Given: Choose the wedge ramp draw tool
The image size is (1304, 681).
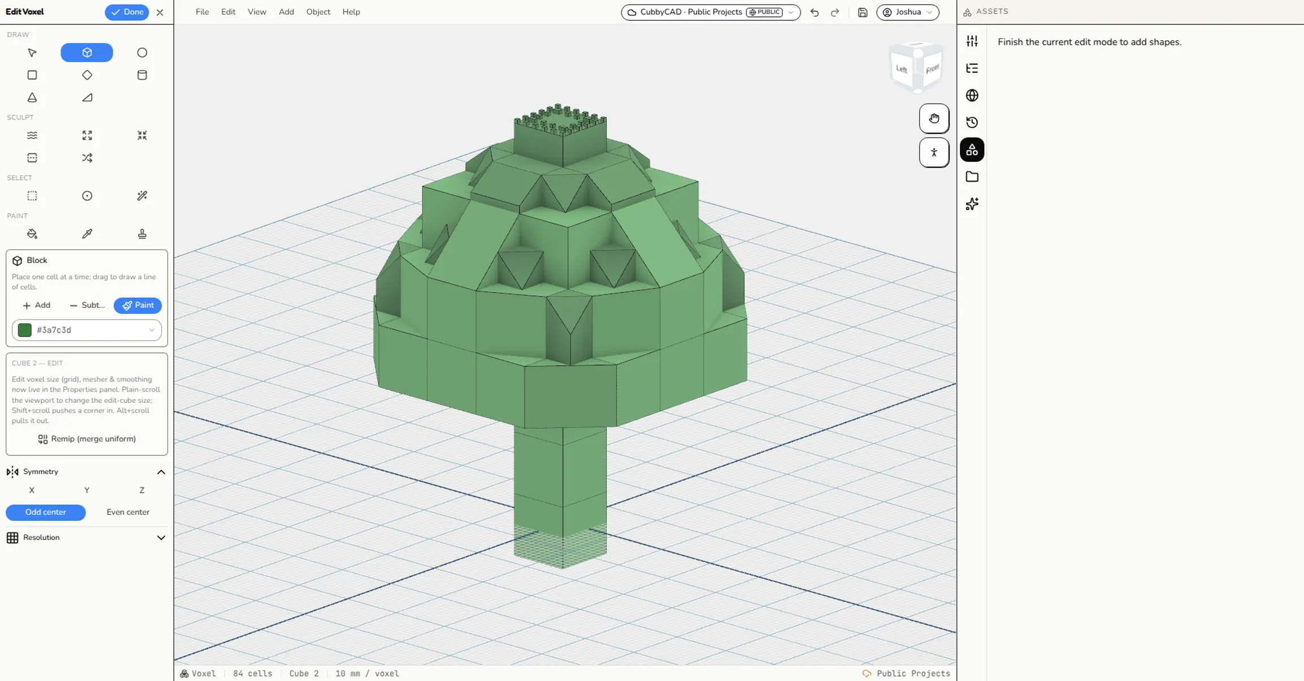Looking at the screenshot, I should tap(87, 98).
